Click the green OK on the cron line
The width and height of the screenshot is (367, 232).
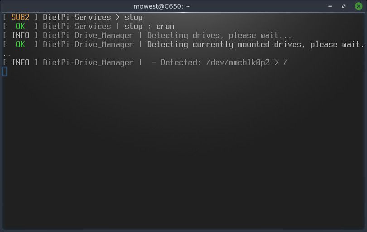click(20, 26)
